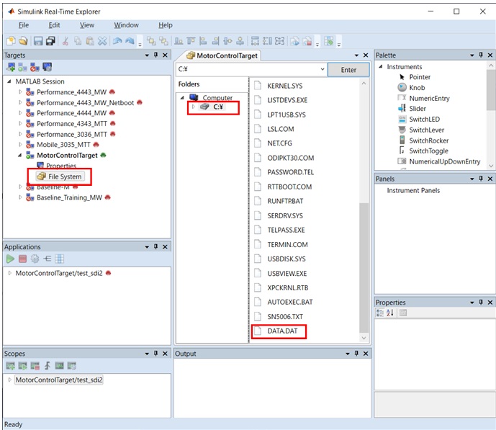496x430 pixels.
Task: Click the Cut scissors toolbar icon
Action: click(66, 41)
